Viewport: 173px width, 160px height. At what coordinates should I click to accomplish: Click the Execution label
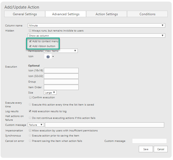click(11, 67)
